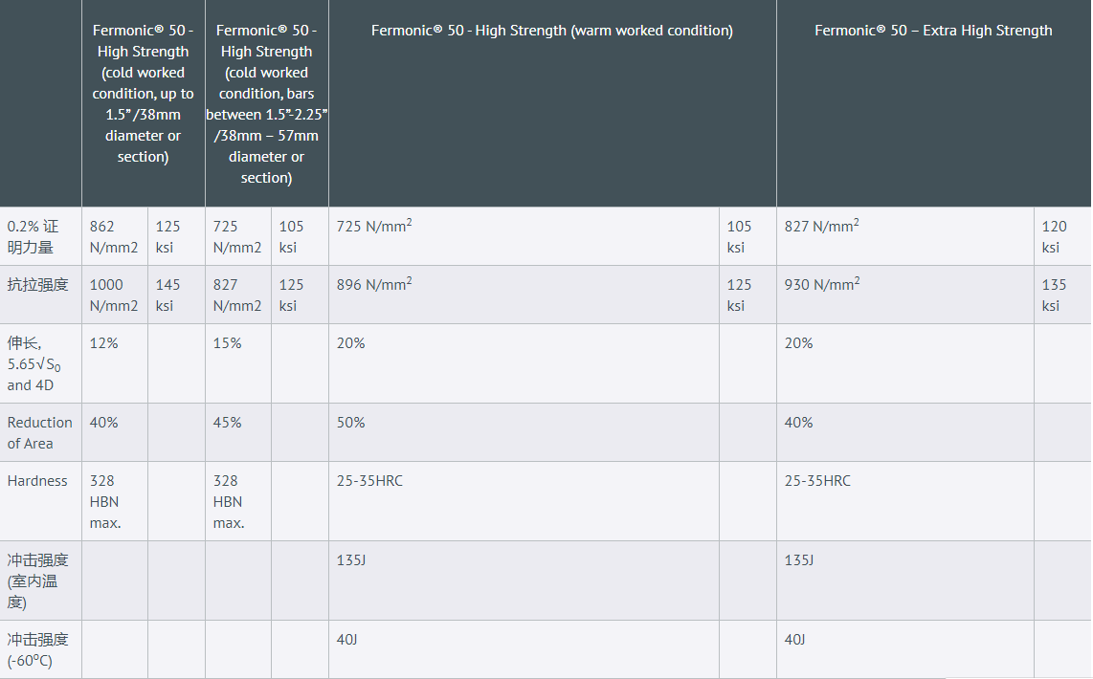Click the 冲击强度 (-60°C) row label
This screenshot has width=1093, height=679.
pos(38,649)
